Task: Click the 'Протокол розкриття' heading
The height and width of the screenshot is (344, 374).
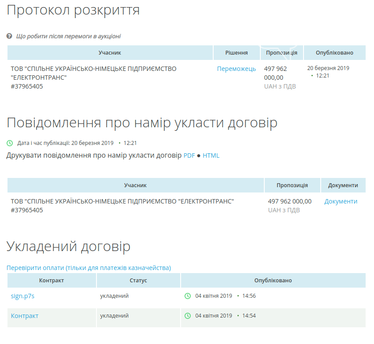Action: (x=73, y=10)
